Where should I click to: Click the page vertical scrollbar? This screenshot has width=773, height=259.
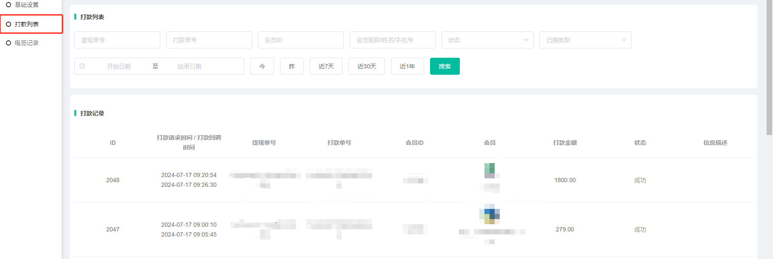point(770,68)
